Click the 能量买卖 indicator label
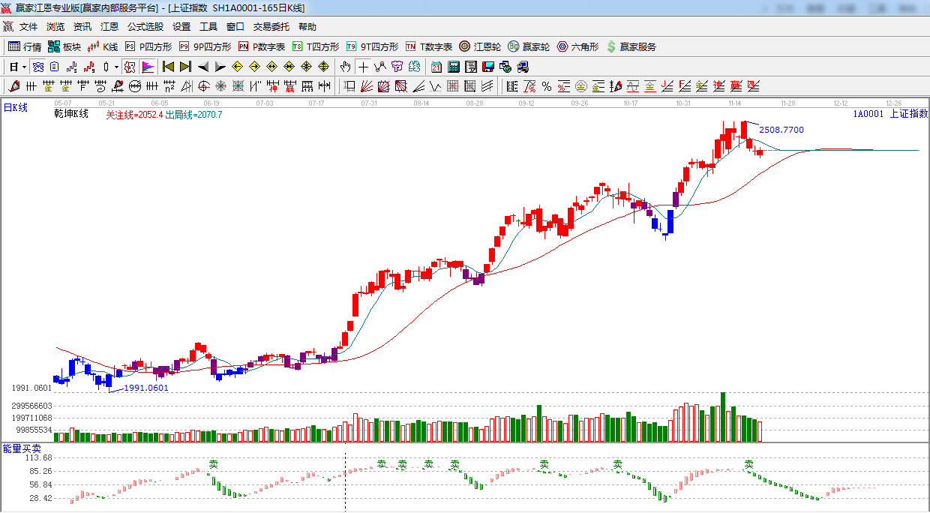Screen dimensions: 930x513 [22, 448]
